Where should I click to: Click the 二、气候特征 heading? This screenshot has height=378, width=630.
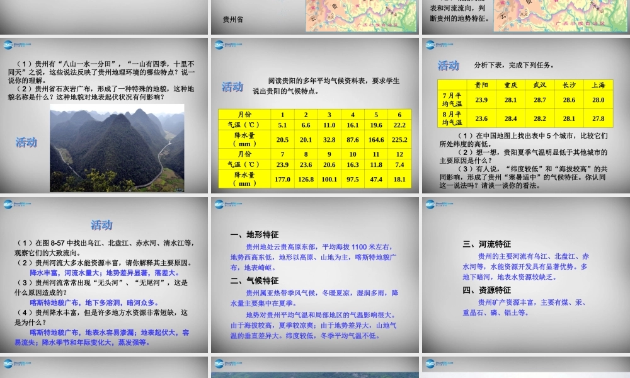255,281
